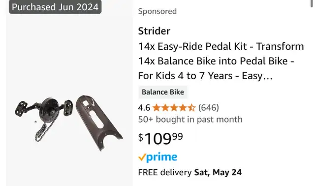Click the Purchased Jun 2024 badge
Screen dimensions: 315x186
point(55,7)
